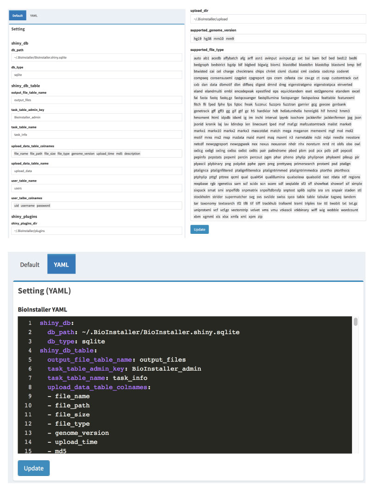This screenshot has width=370, height=488.
Task: Click YAML line 4 shiny_db_table key
Action: pos(68,350)
